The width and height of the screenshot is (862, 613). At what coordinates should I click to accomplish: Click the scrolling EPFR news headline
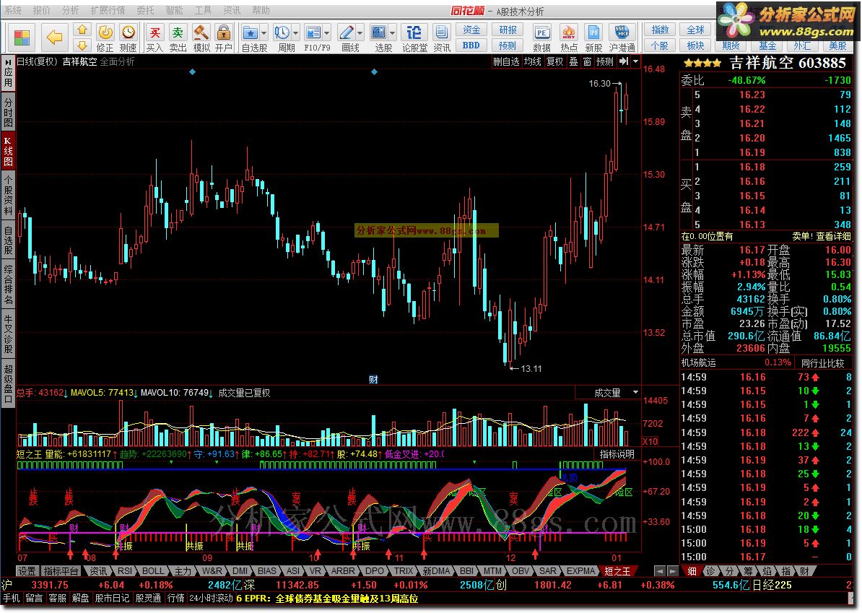coord(327,598)
